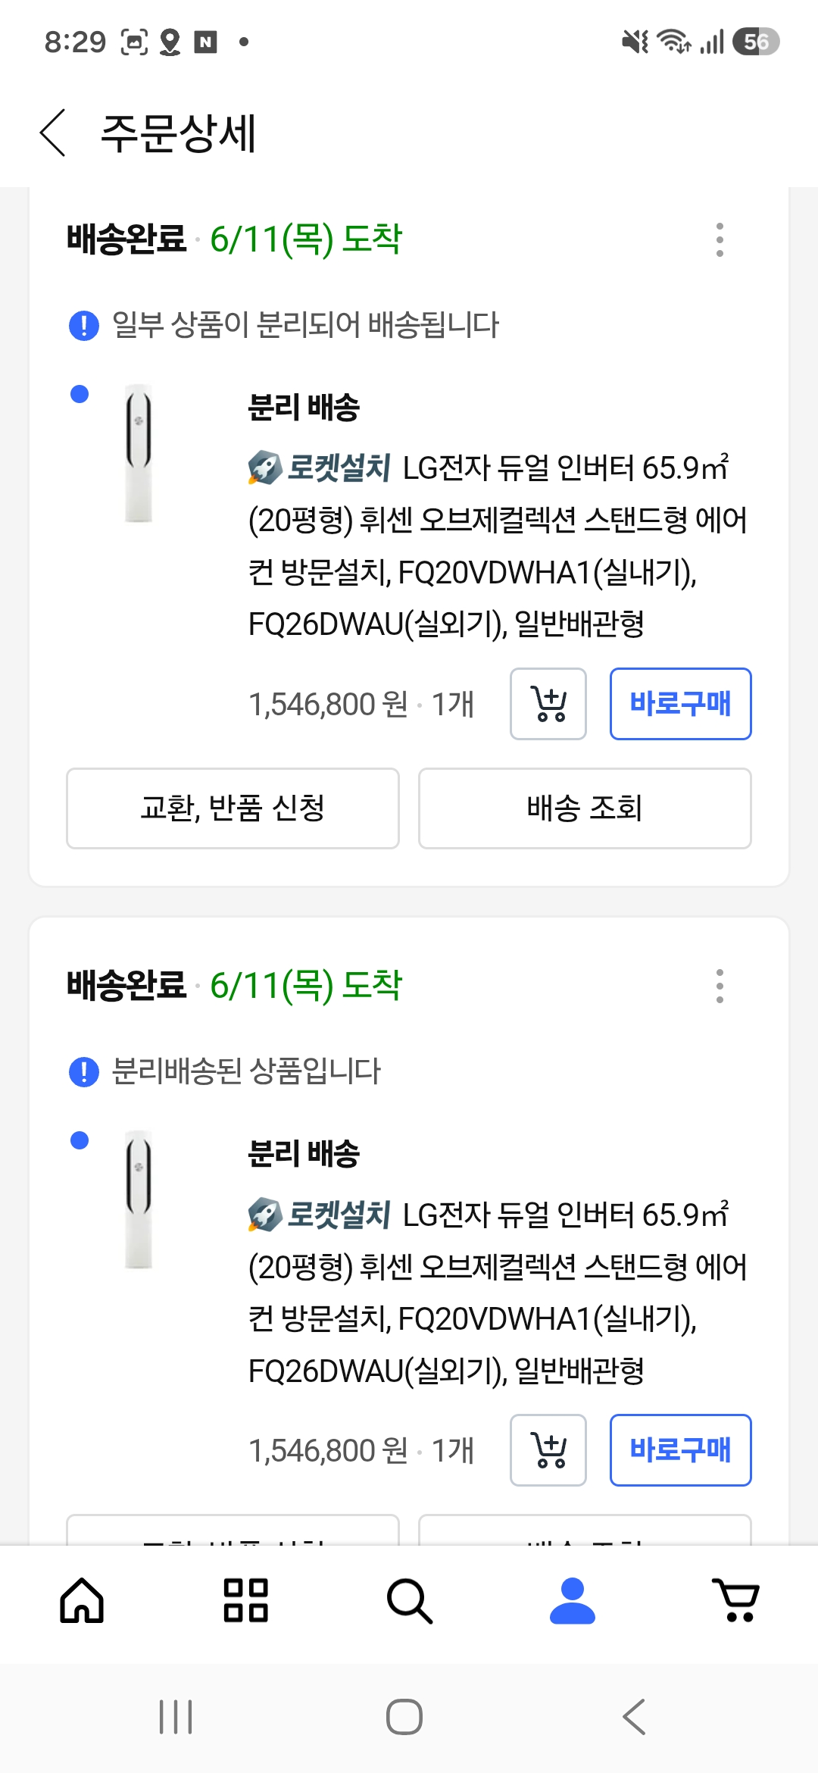
Task: Tap 바로구매 on the first item
Action: tap(680, 704)
